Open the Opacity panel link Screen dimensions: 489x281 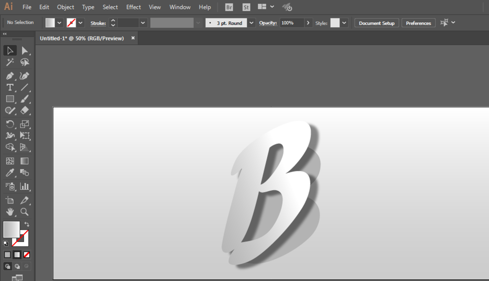[x=268, y=23]
